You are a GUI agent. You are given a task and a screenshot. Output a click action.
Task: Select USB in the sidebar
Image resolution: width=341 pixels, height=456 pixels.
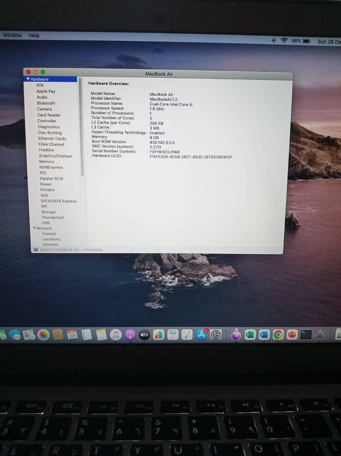point(46,223)
